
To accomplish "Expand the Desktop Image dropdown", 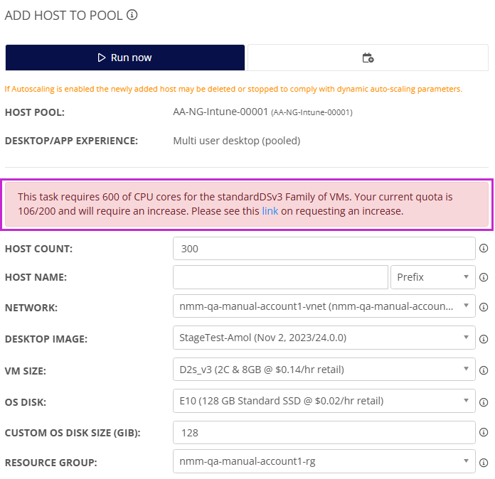I will (x=324, y=338).
